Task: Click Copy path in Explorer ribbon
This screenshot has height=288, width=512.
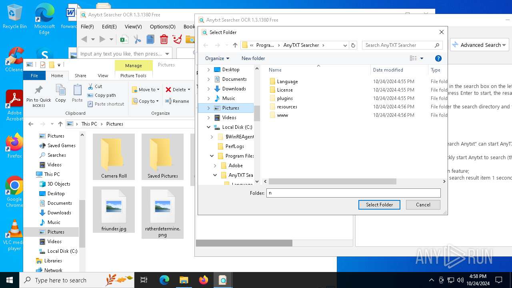Action: click(102, 95)
